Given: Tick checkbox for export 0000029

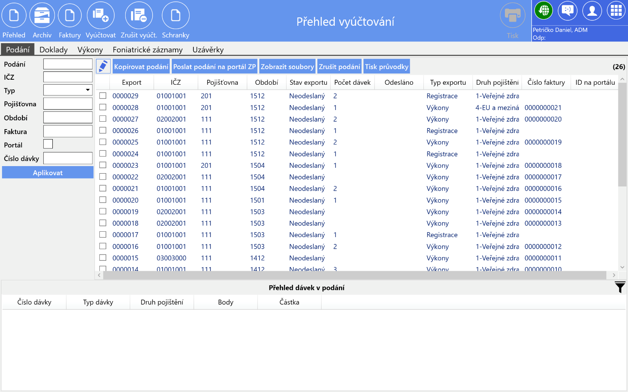Looking at the screenshot, I should pyautogui.click(x=103, y=96).
